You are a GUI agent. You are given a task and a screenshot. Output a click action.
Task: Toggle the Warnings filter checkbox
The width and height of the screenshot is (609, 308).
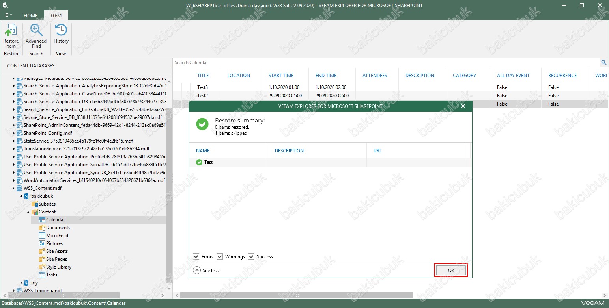point(220,257)
